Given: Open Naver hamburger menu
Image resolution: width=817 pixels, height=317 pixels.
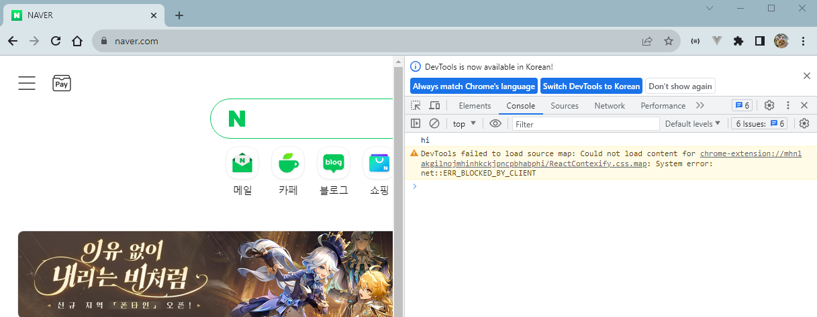Looking at the screenshot, I should tap(27, 83).
